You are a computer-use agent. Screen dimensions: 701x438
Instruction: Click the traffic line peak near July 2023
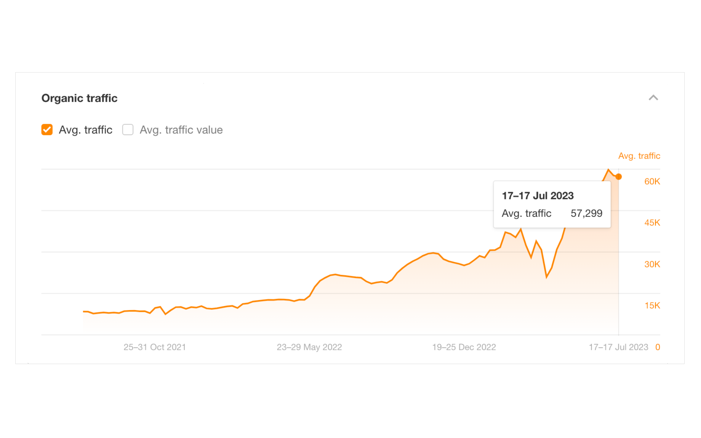[x=608, y=170]
